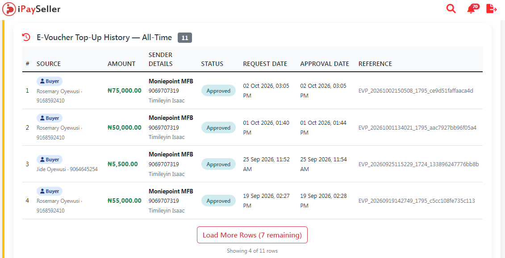Click the history clock icon beside title
This screenshot has height=258, width=505.
(26, 37)
